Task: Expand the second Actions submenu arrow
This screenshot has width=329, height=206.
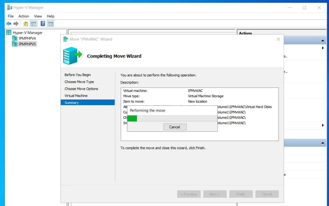Action: pyautogui.click(x=323, y=125)
